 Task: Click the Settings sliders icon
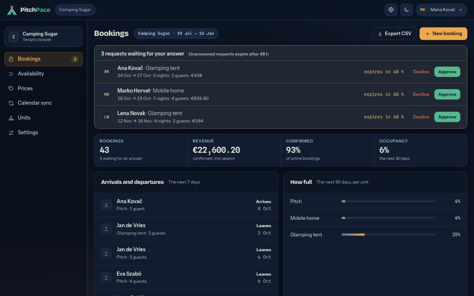click(11, 133)
